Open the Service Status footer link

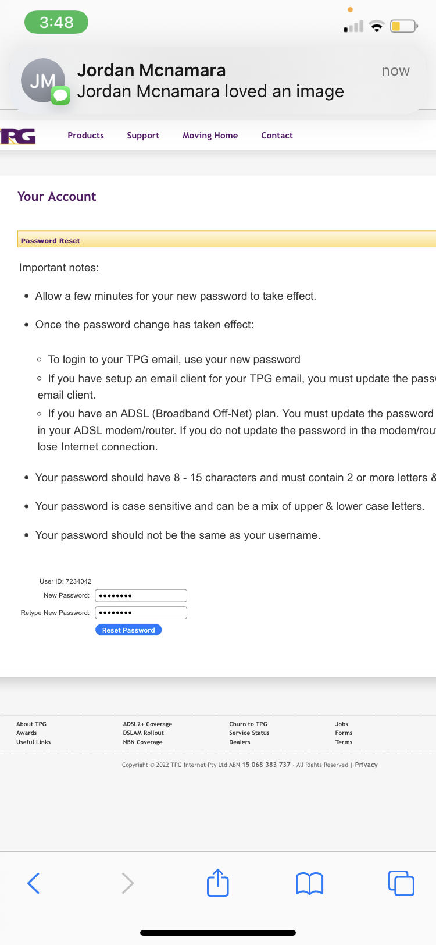(x=249, y=733)
